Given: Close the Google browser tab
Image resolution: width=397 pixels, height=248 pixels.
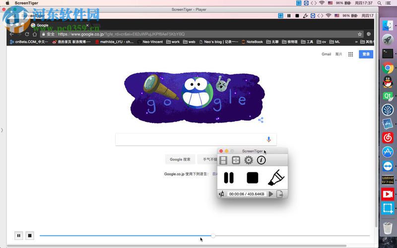Looking at the screenshot, I should (87, 25).
